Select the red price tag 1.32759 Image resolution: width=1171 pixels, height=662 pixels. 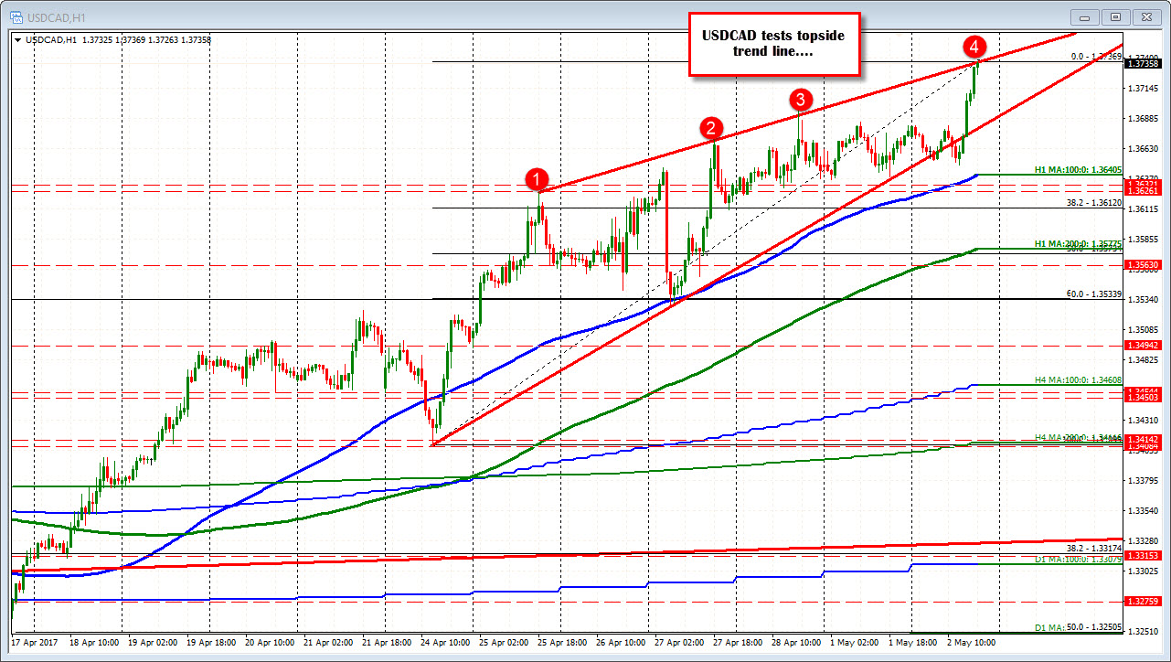click(1144, 602)
